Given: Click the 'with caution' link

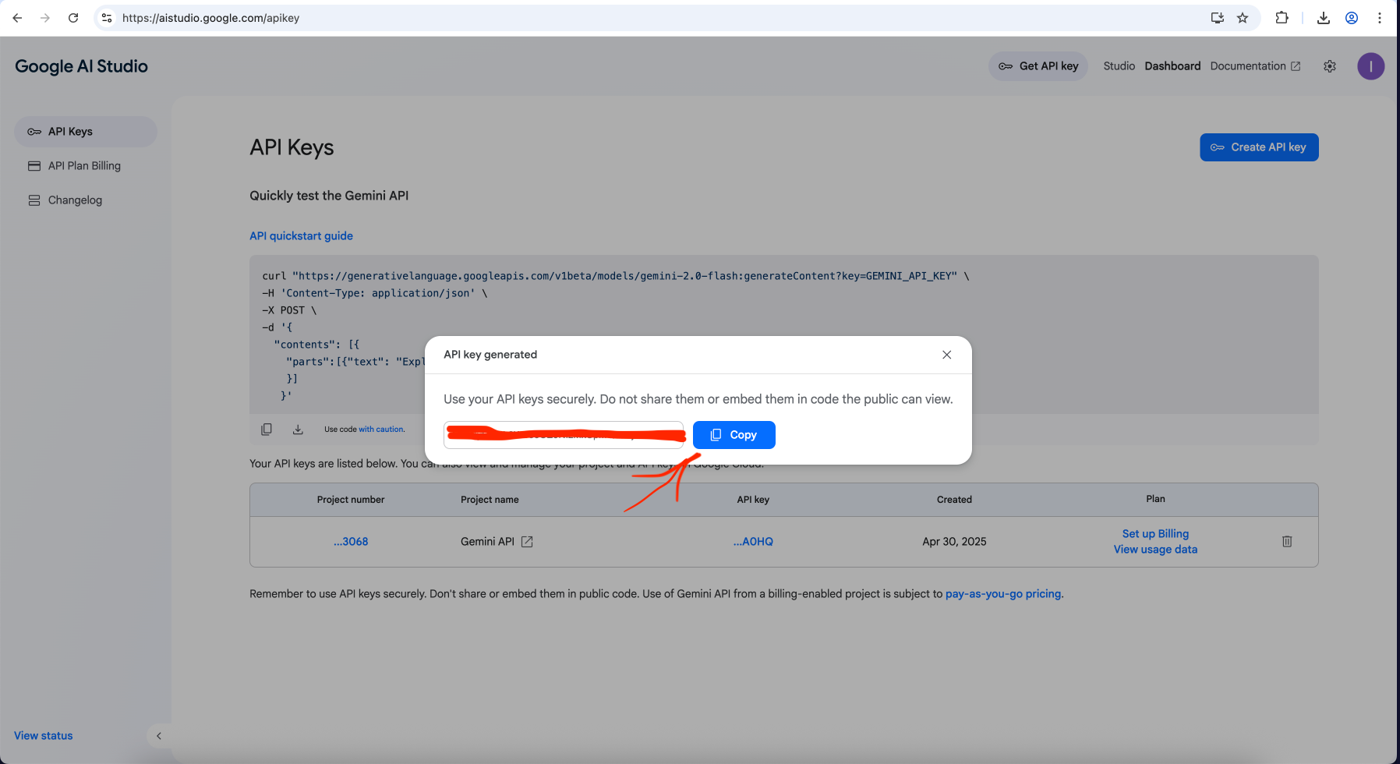Looking at the screenshot, I should click(381, 430).
